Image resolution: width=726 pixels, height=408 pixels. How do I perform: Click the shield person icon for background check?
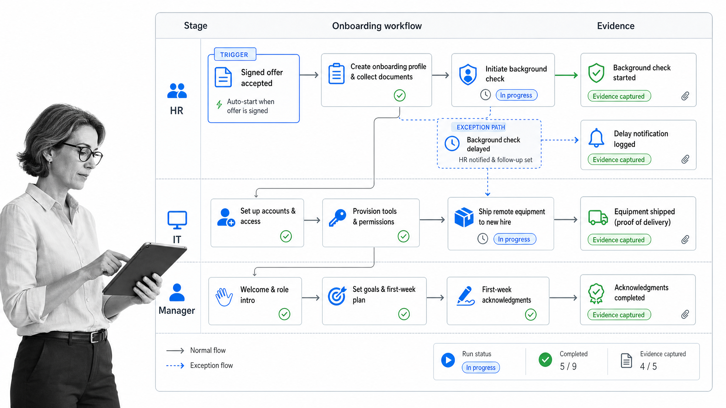(468, 74)
